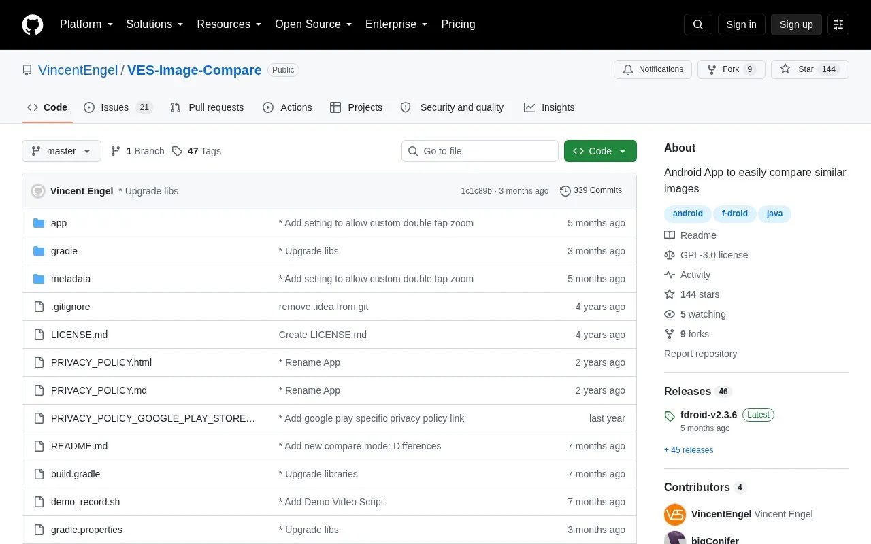The image size is (871, 544).
Task: Go to the Actions tab
Action: [x=287, y=107]
